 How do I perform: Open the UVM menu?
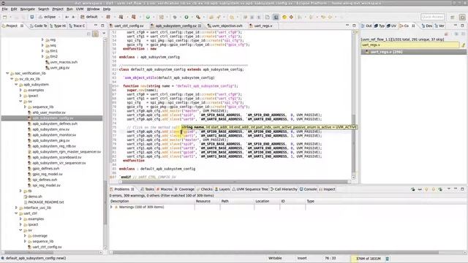point(80,9)
